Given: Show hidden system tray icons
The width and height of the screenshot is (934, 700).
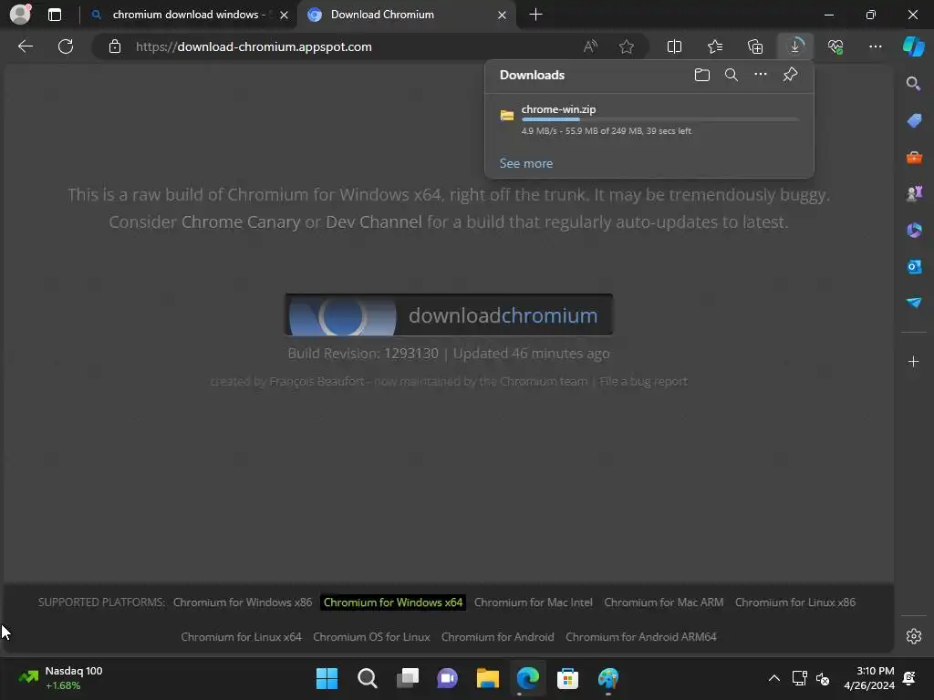Looking at the screenshot, I should pyautogui.click(x=773, y=678).
